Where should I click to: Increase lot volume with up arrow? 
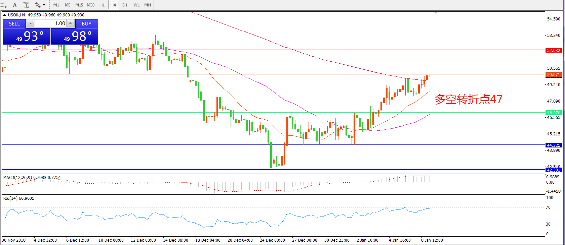click(70, 23)
